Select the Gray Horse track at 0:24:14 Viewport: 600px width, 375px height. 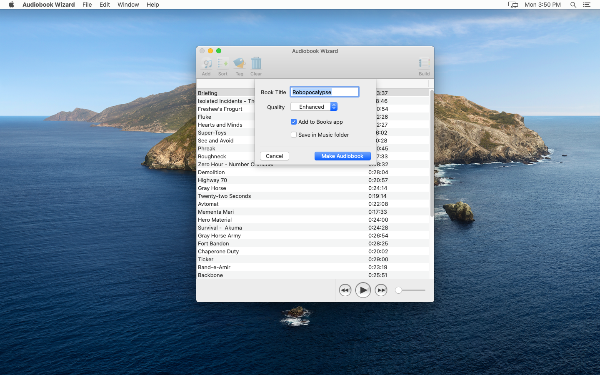tap(312, 188)
